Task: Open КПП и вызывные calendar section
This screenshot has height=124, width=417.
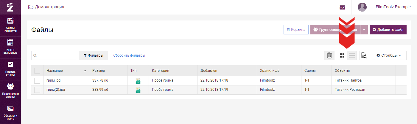Action: [x=10, y=47]
